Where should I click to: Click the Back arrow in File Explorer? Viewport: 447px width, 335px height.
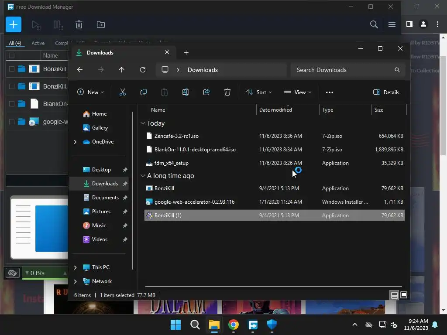(x=80, y=70)
